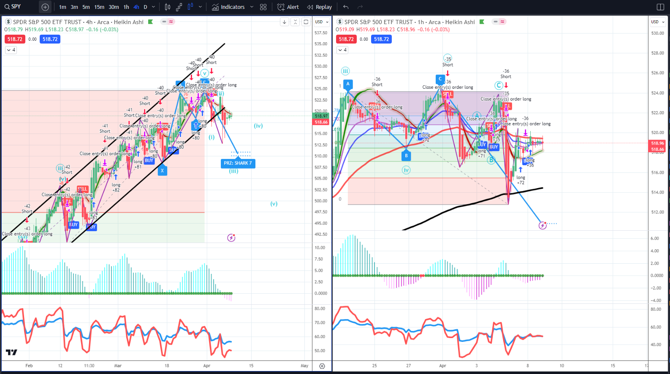Open the left chart's USD currency dropdown
The image size is (670, 374).
coord(322,22)
